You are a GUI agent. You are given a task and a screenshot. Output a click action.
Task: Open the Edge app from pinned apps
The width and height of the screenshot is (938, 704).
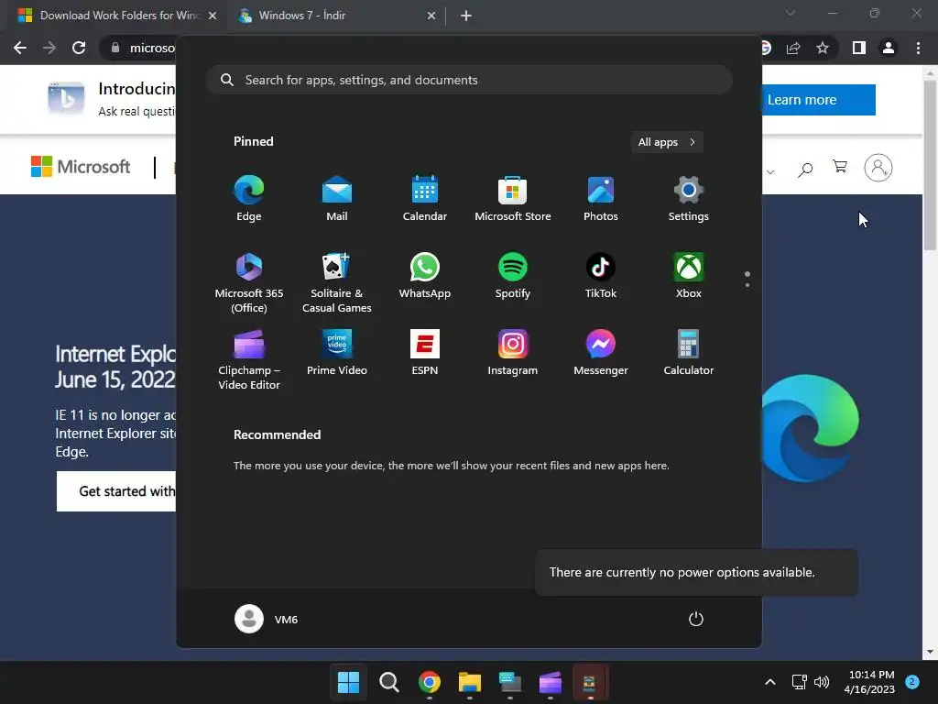tap(249, 199)
